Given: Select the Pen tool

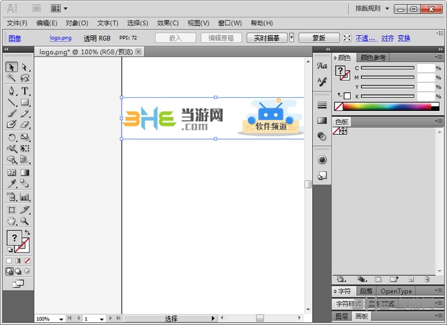Looking at the screenshot, I should coord(12,91).
